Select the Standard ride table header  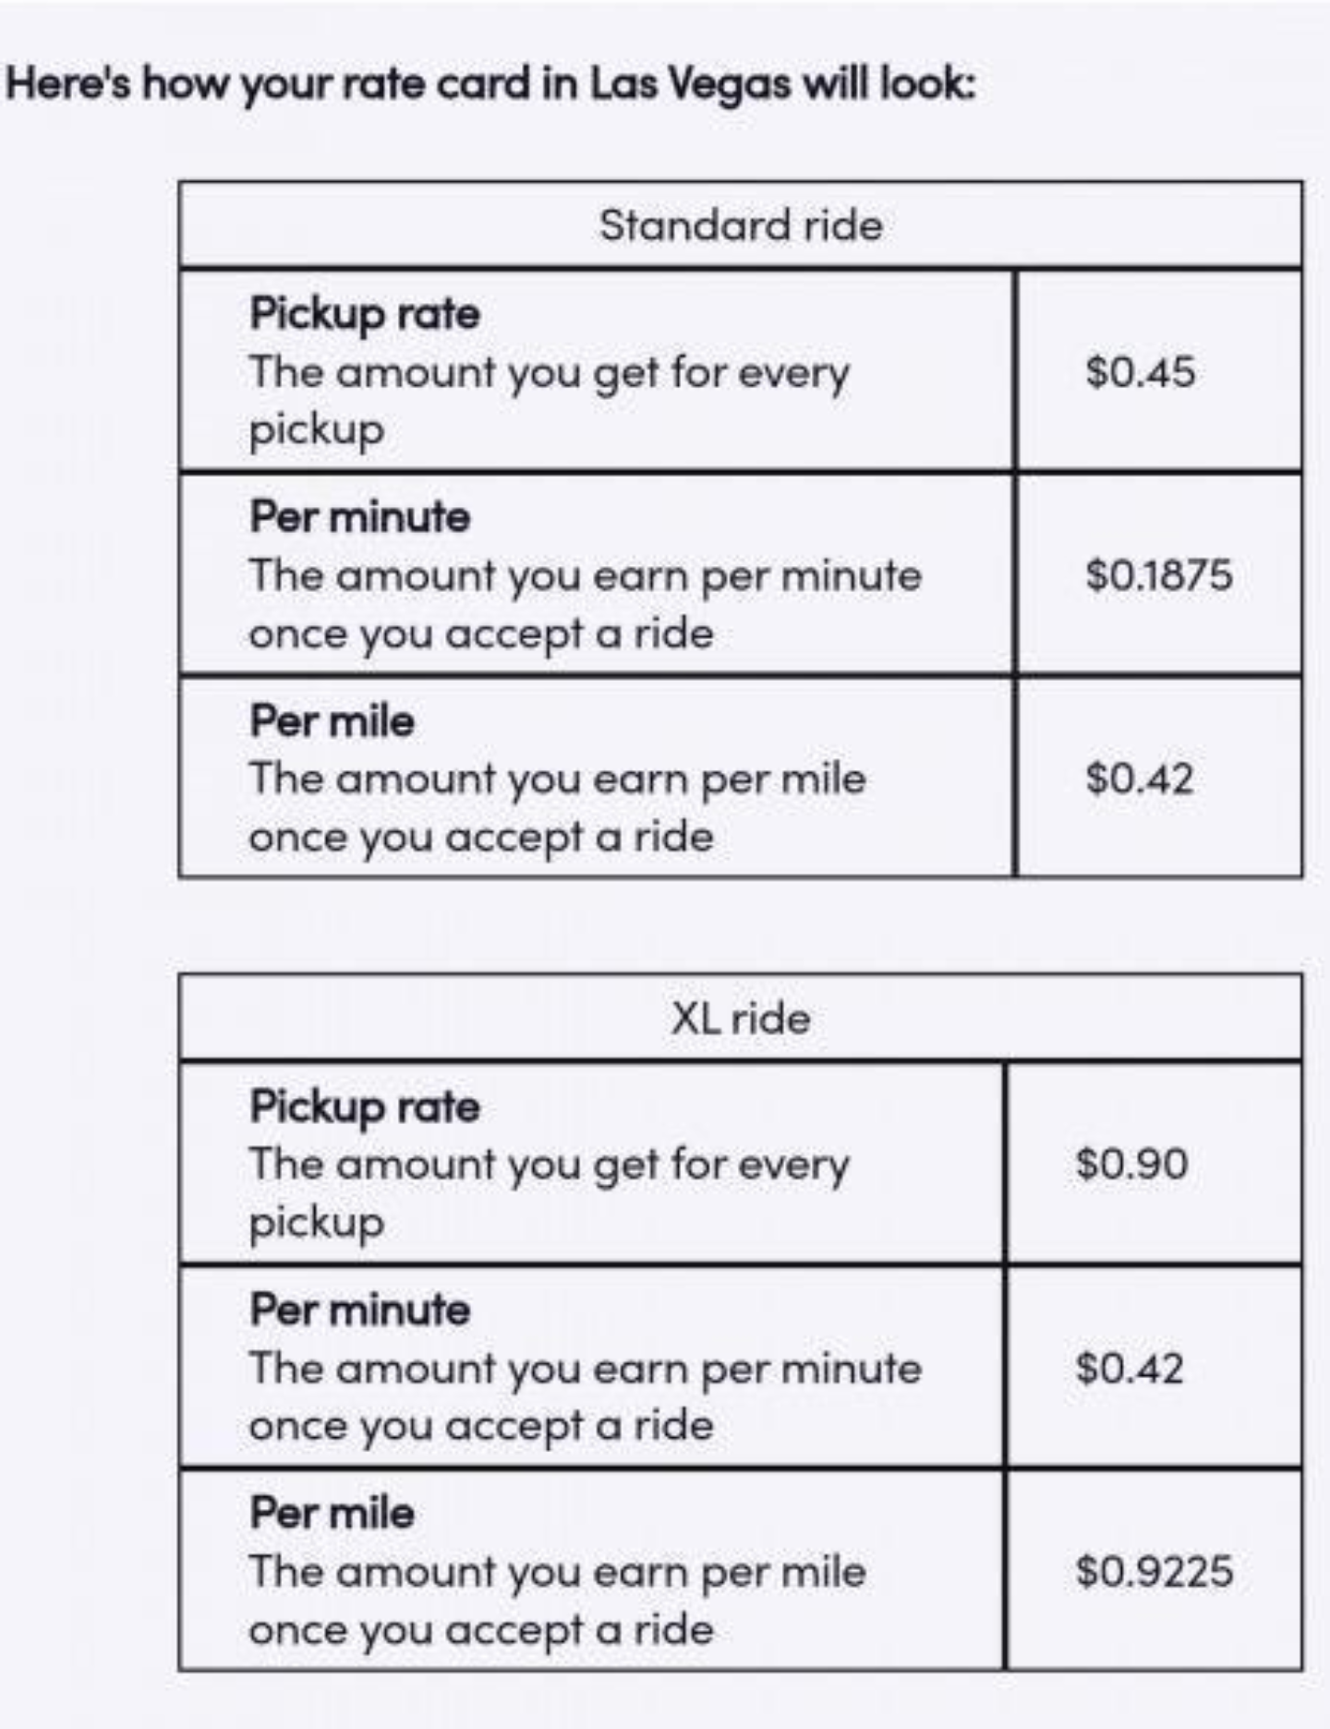pyautogui.click(x=741, y=225)
